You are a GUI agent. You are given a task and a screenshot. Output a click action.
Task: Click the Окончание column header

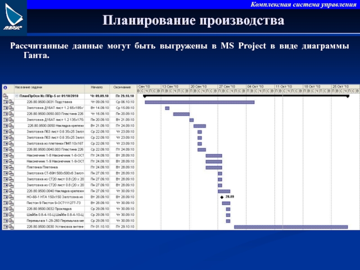point(122,87)
